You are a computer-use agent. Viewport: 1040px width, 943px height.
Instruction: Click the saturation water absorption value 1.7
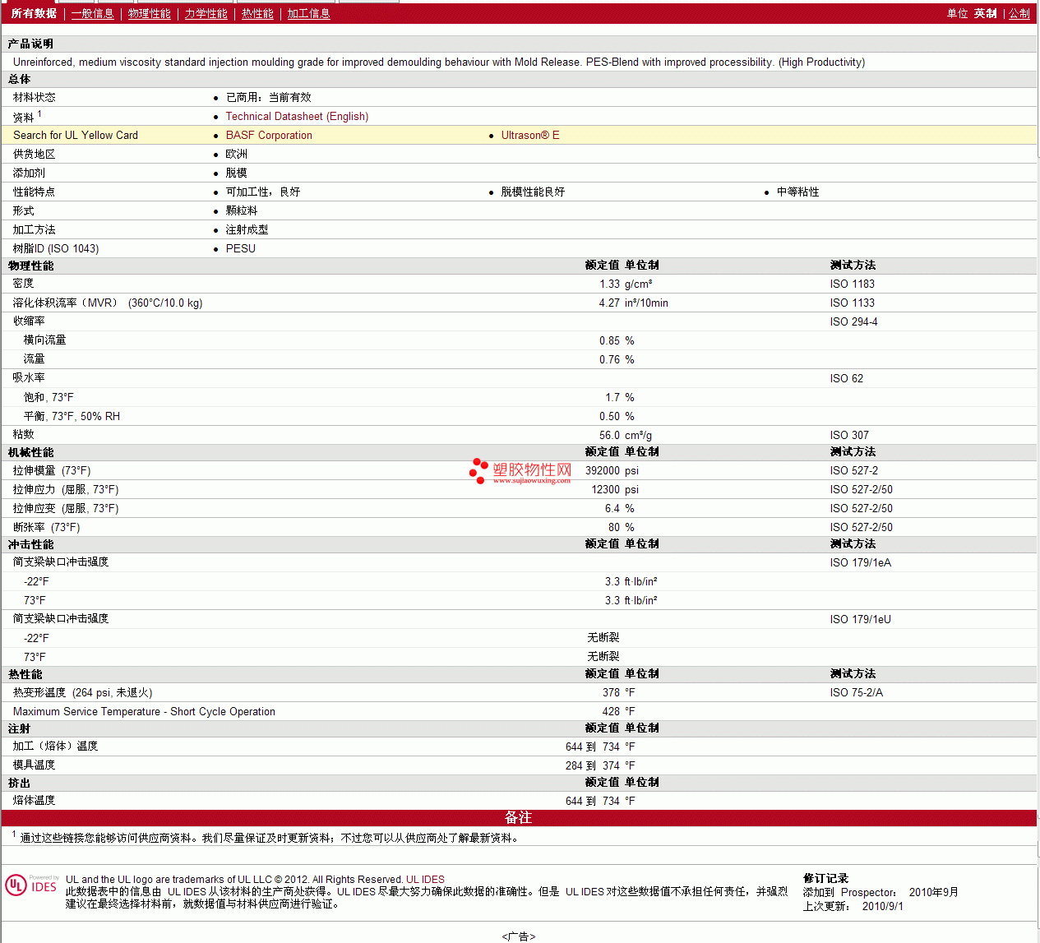[612, 398]
